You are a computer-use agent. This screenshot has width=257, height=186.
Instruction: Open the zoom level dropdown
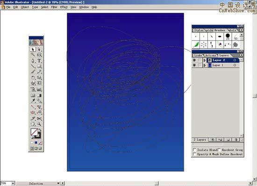(x=13, y=183)
